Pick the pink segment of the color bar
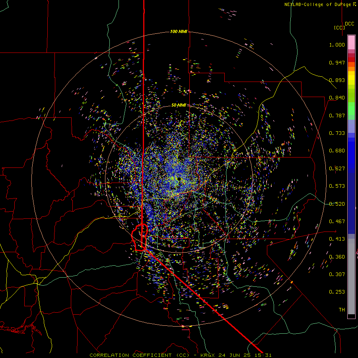This screenshot has height=358, width=358. click(x=351, y=43)
